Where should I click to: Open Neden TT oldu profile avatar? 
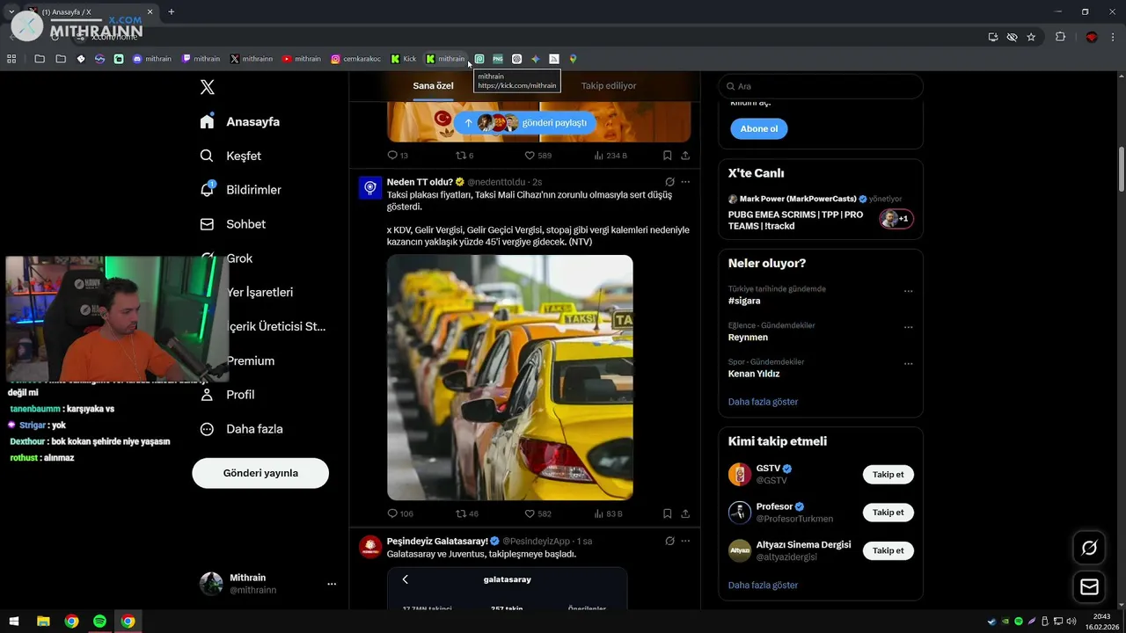[370, 187]
